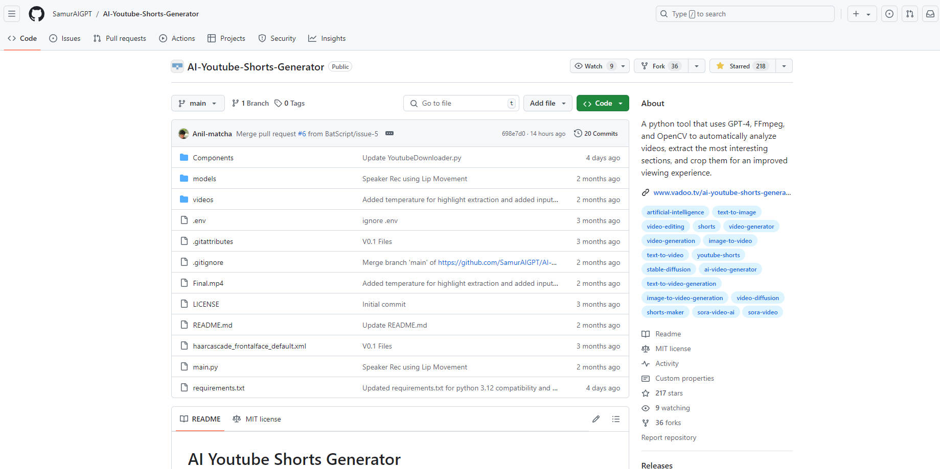Watch the repository

click(593, 66)
